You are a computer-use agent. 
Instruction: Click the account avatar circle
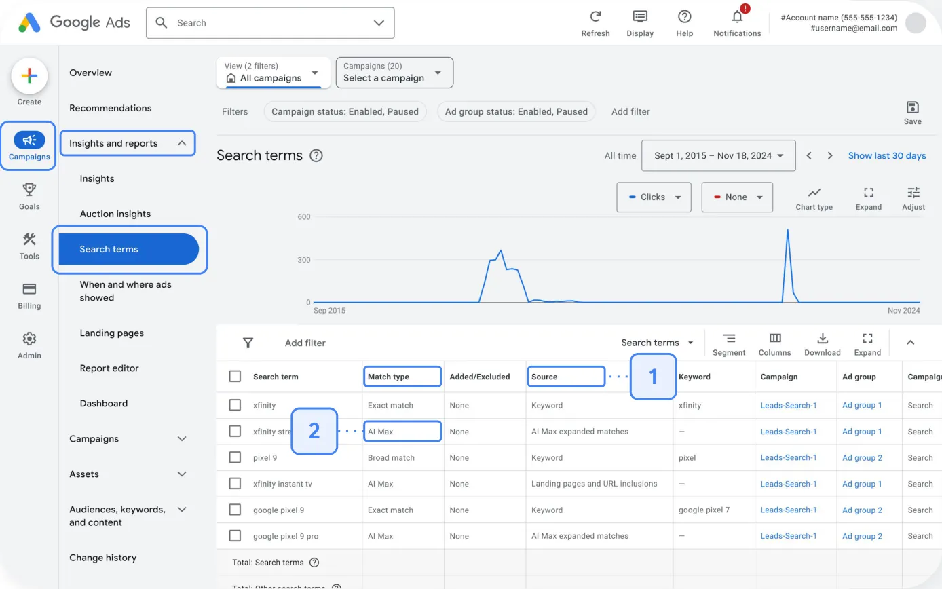[916, 23]
